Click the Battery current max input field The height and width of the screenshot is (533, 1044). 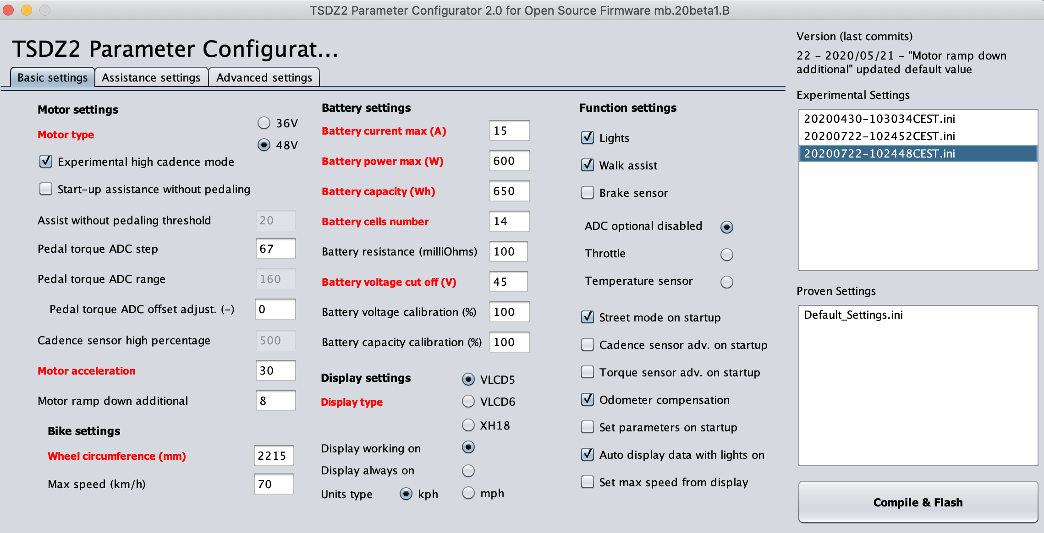coord(509,131)
